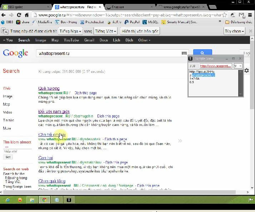Switch to the SEO sprint tab
Screen dimensions: 255x212
(26, 7)
